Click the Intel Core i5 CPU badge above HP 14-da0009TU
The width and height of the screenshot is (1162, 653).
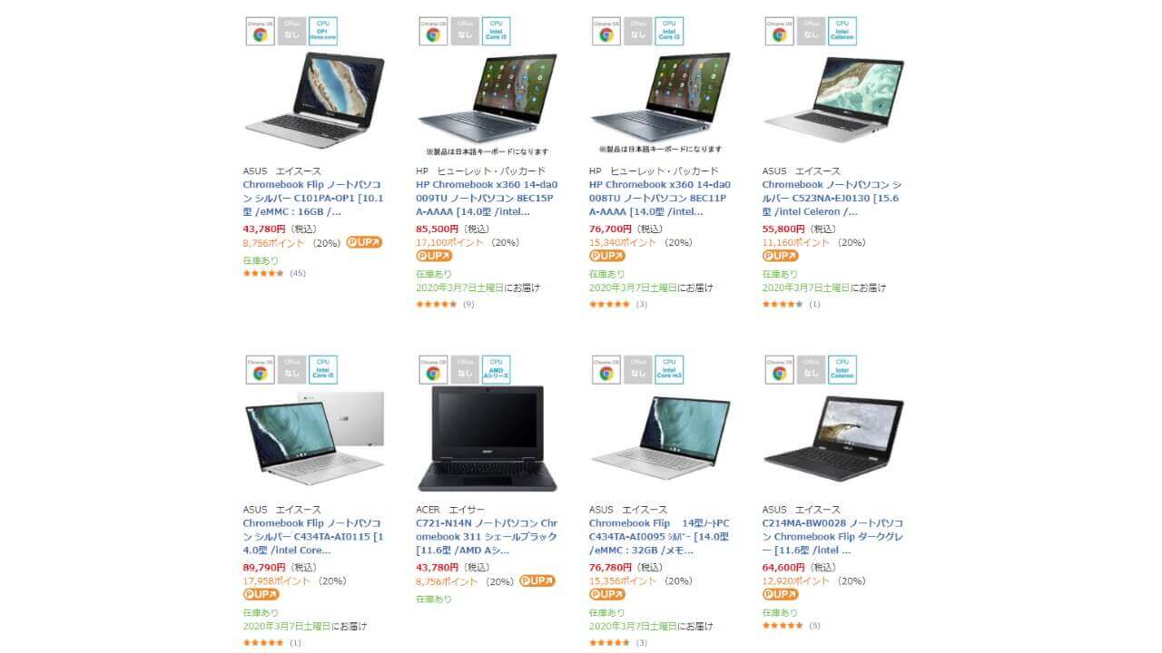click(x=496, y=31)
